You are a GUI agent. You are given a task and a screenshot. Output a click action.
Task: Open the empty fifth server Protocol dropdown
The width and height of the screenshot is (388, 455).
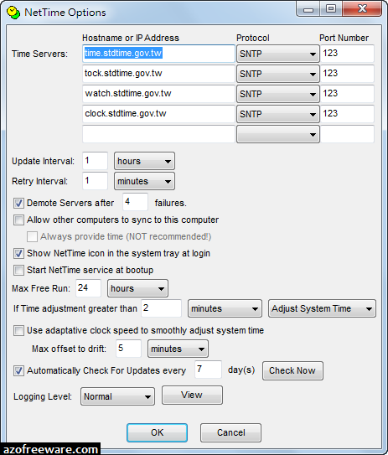tap(278, 134)
